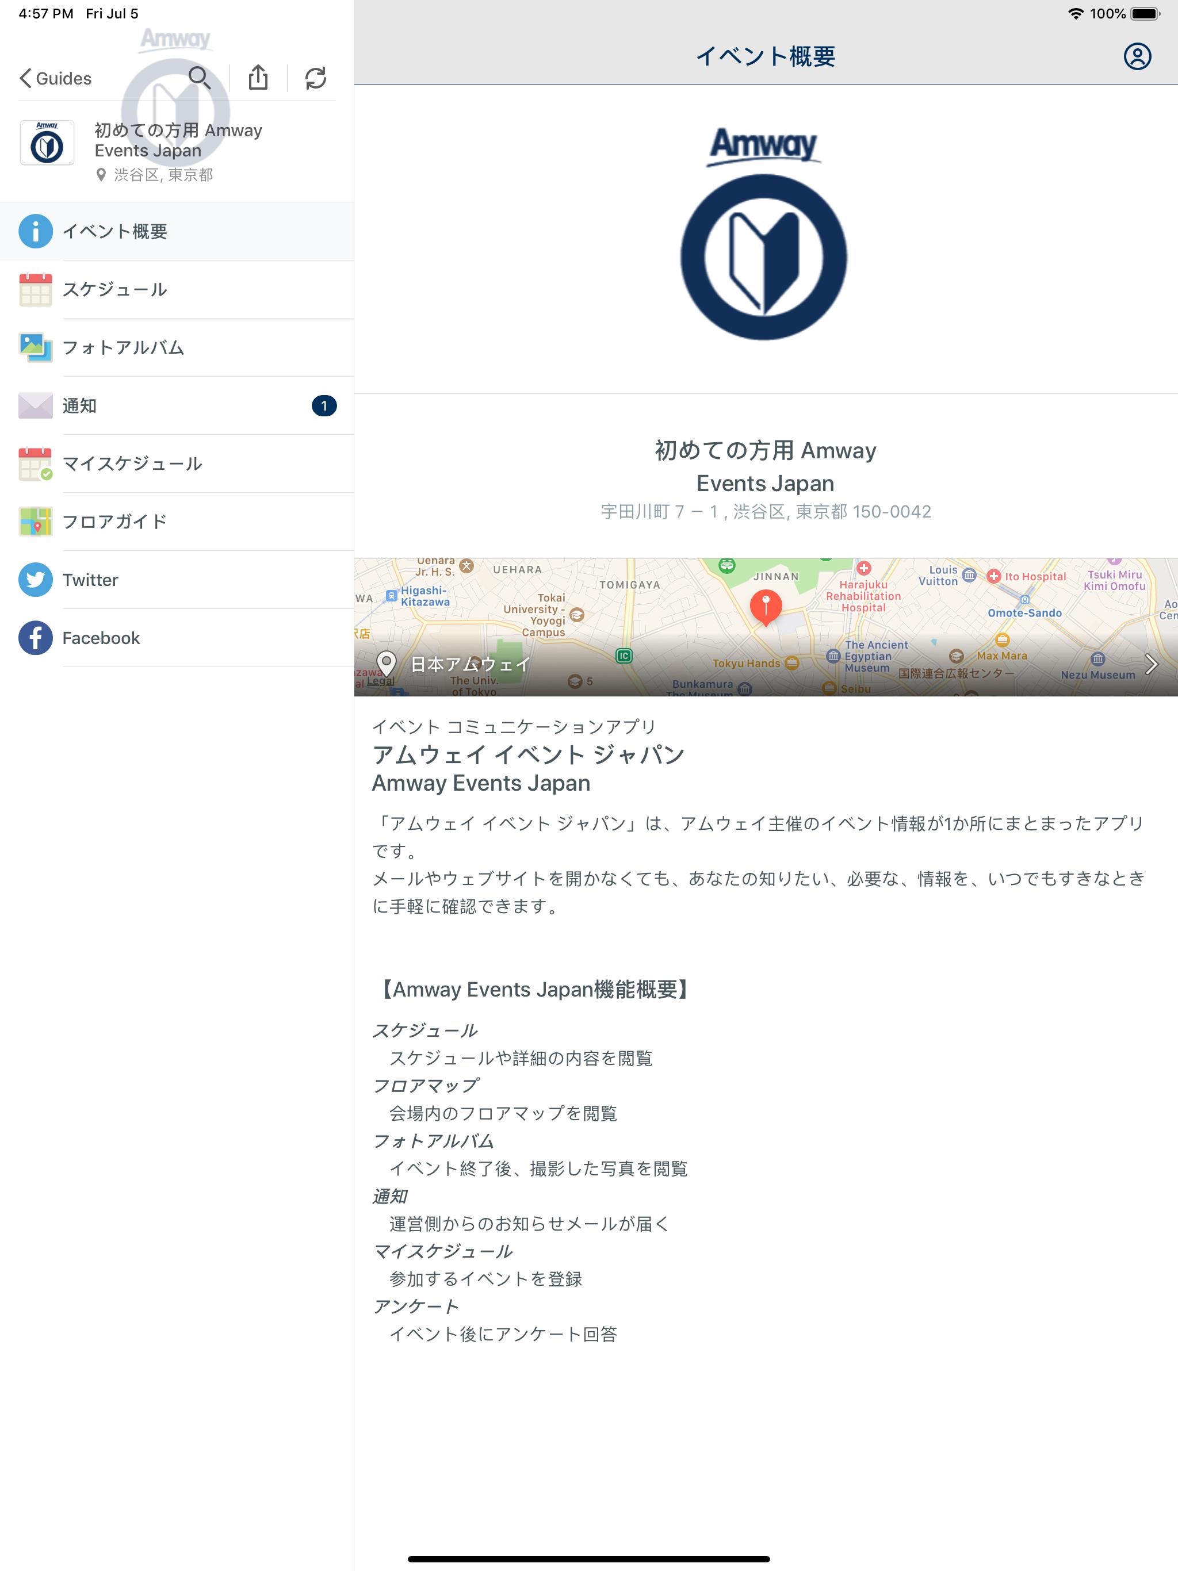Tap the My Schedule checkmark calendar icon
This screenshot has width=1178, height=1571.
coord(36,464)
